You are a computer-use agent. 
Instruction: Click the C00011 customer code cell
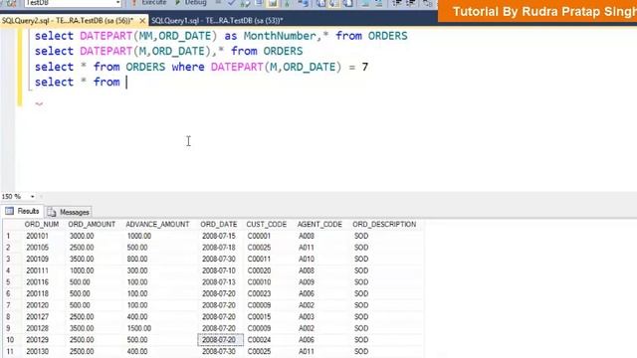259,259
